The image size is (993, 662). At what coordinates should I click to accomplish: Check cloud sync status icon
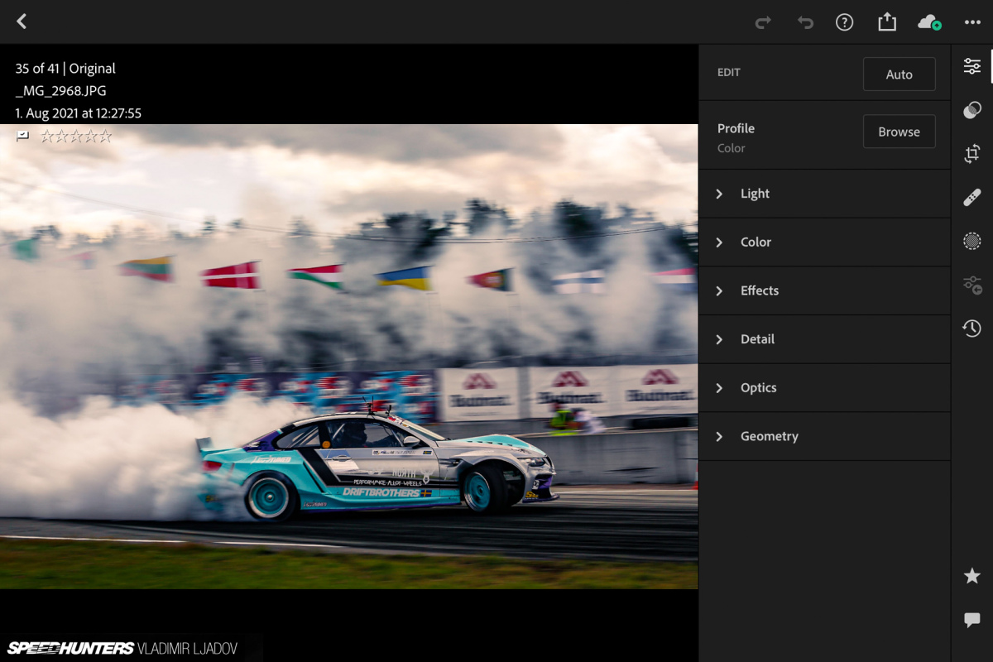930,22
